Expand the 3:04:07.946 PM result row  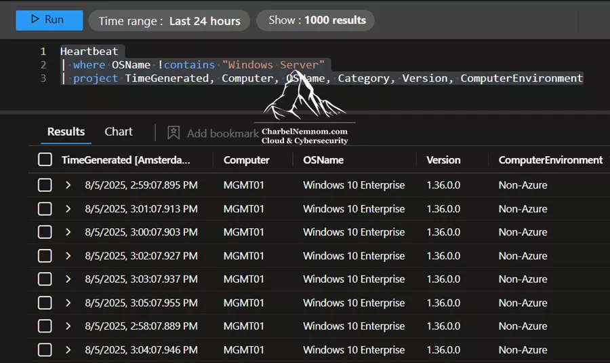(x=68, y=349)
